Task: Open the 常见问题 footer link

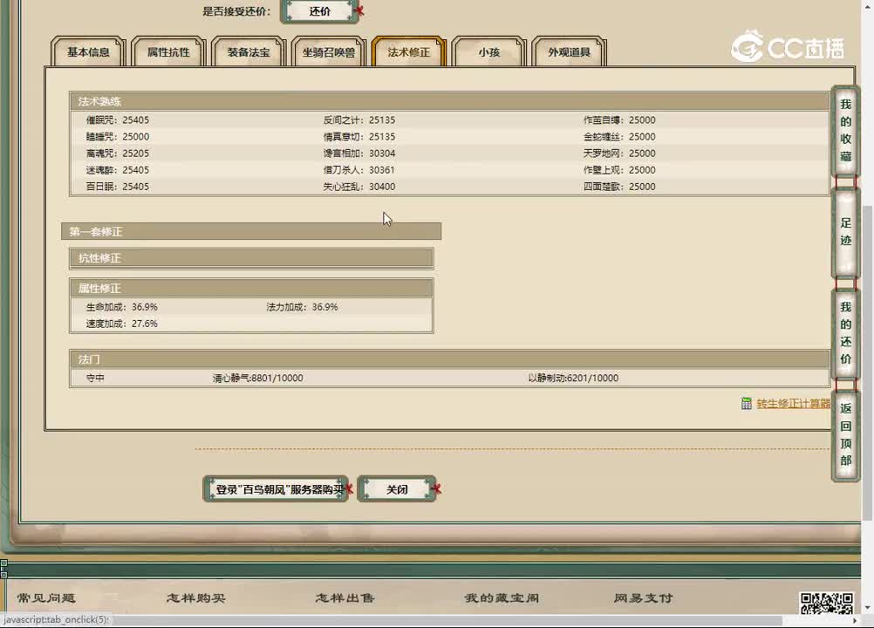Action: (x=46, y=598)
